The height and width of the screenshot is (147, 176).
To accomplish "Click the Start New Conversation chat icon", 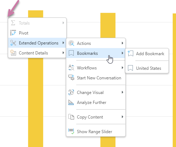I will coord(71,78).
